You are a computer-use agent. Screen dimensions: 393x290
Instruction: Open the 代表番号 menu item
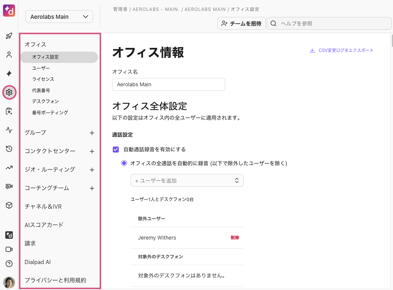click(41, 90)
